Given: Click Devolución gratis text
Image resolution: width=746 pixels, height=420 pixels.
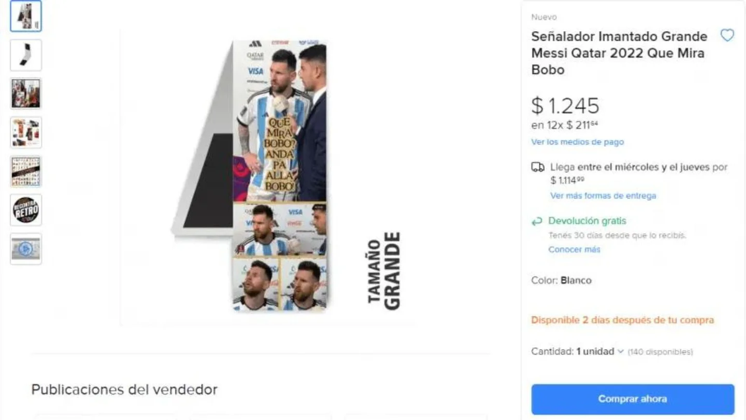Looking at the screenshot, I should pos(587,221).
